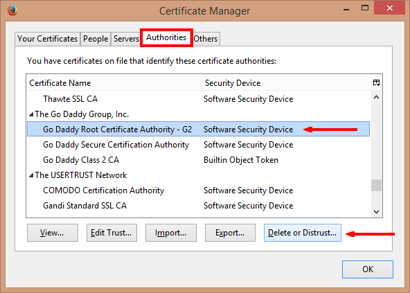Viewport: 410px width, 293px height.
Task: Go to the Others tab
Action: pos(206,39)
